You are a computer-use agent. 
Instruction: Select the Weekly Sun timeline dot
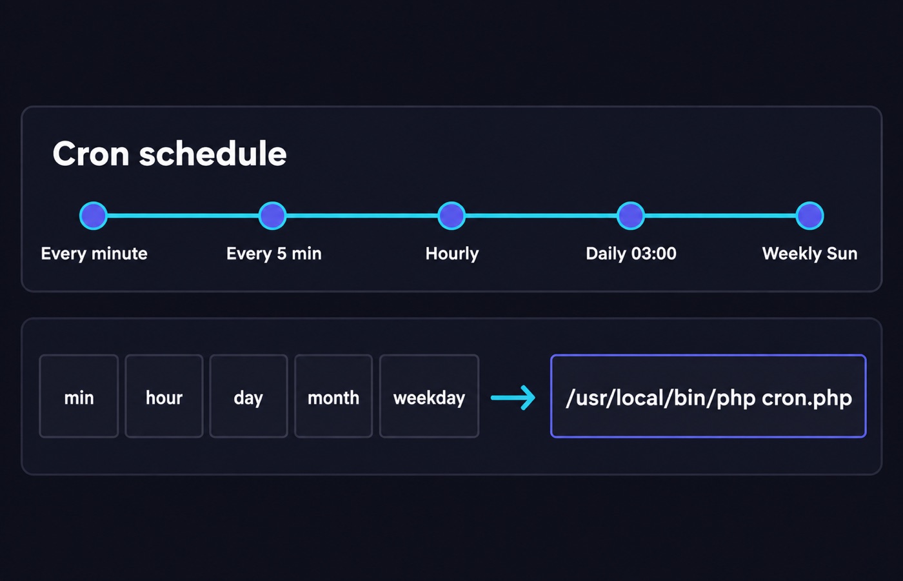(809, 216)
